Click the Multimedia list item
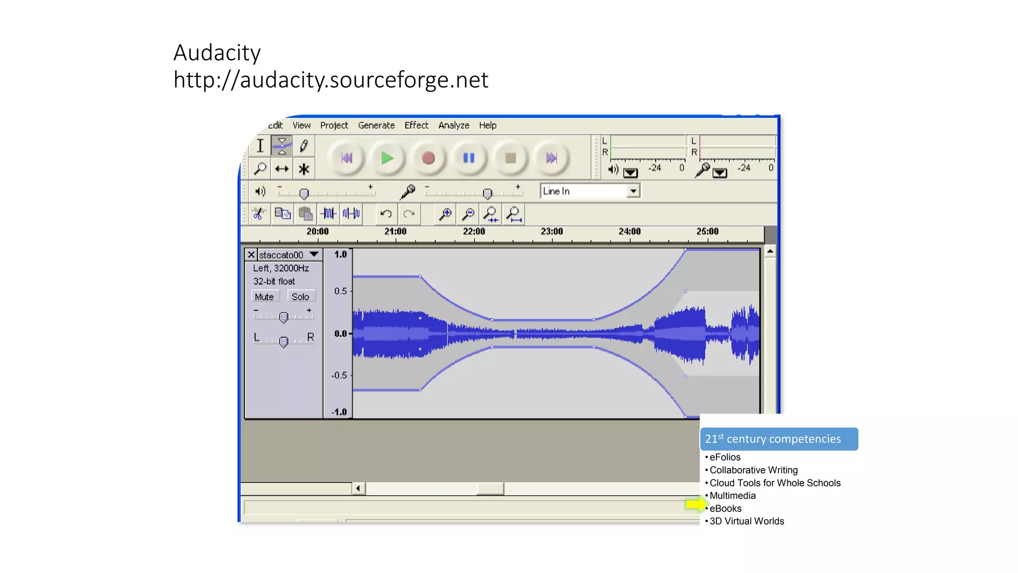 point(733,496)
